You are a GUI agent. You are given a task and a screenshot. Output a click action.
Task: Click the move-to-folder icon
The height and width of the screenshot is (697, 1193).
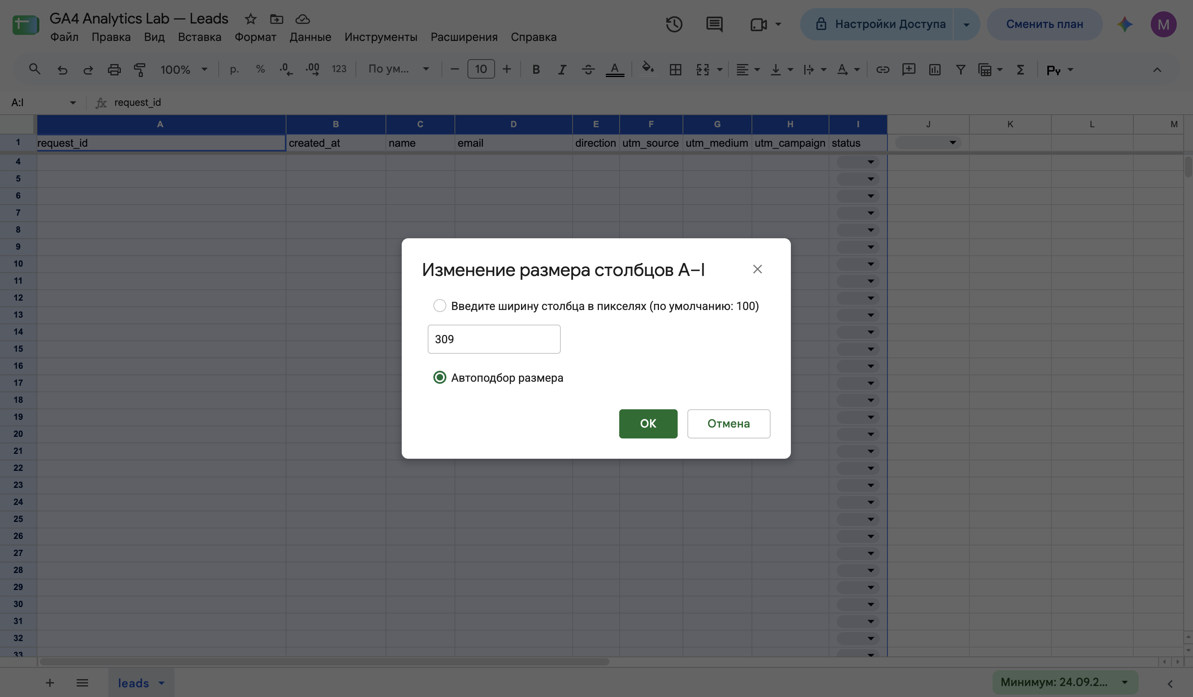click(x=276, y=19)
